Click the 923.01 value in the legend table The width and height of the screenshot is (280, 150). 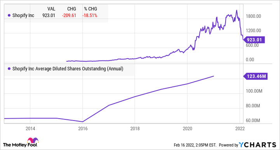click(x=49, y=16)
